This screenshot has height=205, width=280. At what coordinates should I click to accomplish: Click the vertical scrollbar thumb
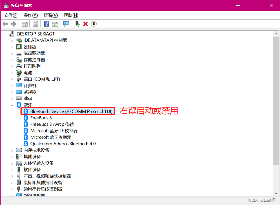coord(276,100)
